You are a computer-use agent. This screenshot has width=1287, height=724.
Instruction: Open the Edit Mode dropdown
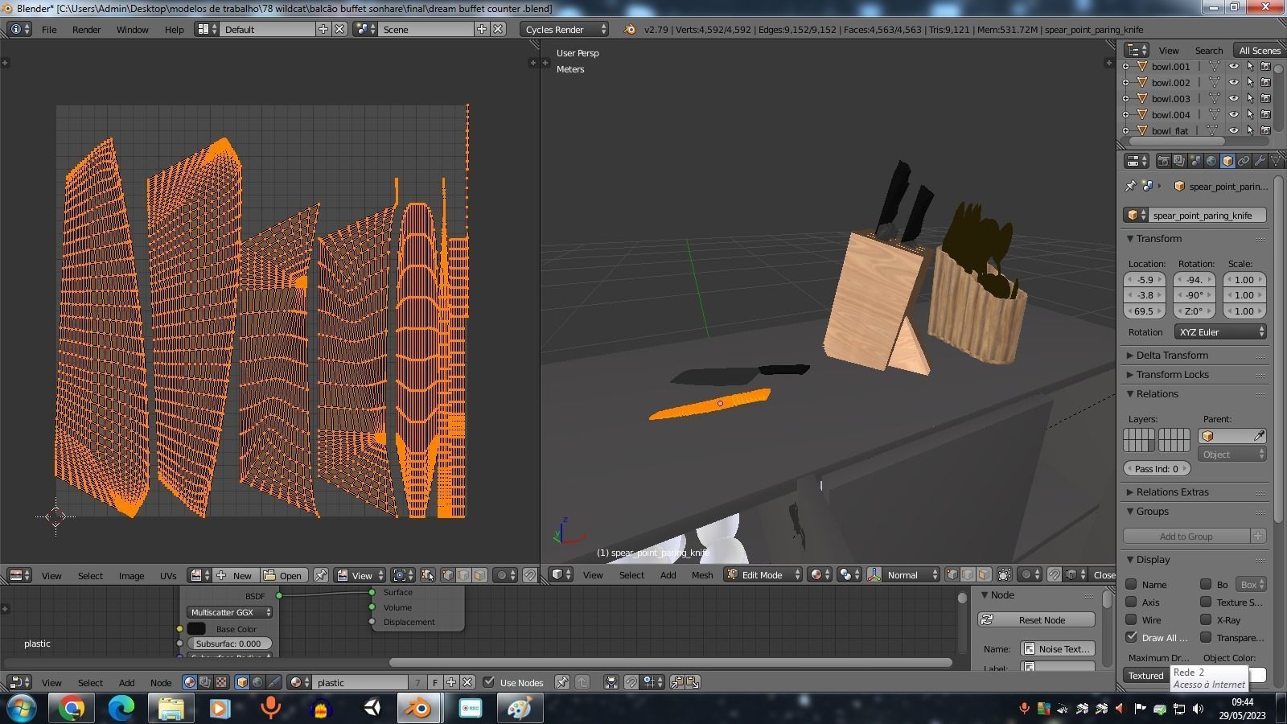click(763, 574)
